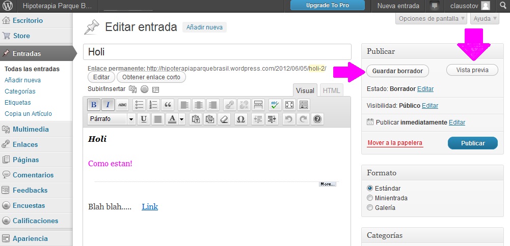Click the editor help question mark icon
The image size is (510, 246).
[317, 119]
